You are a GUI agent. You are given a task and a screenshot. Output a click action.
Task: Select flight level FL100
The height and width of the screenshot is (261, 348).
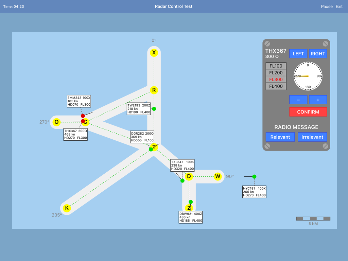(x=276, y=66)
